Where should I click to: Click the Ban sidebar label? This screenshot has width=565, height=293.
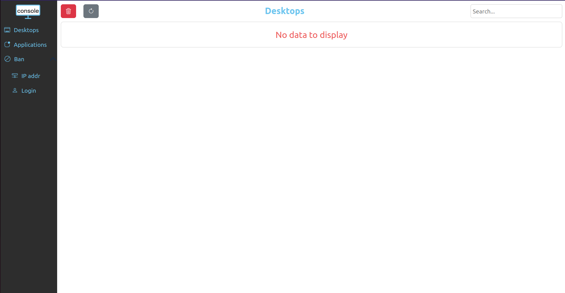(19, 59)
